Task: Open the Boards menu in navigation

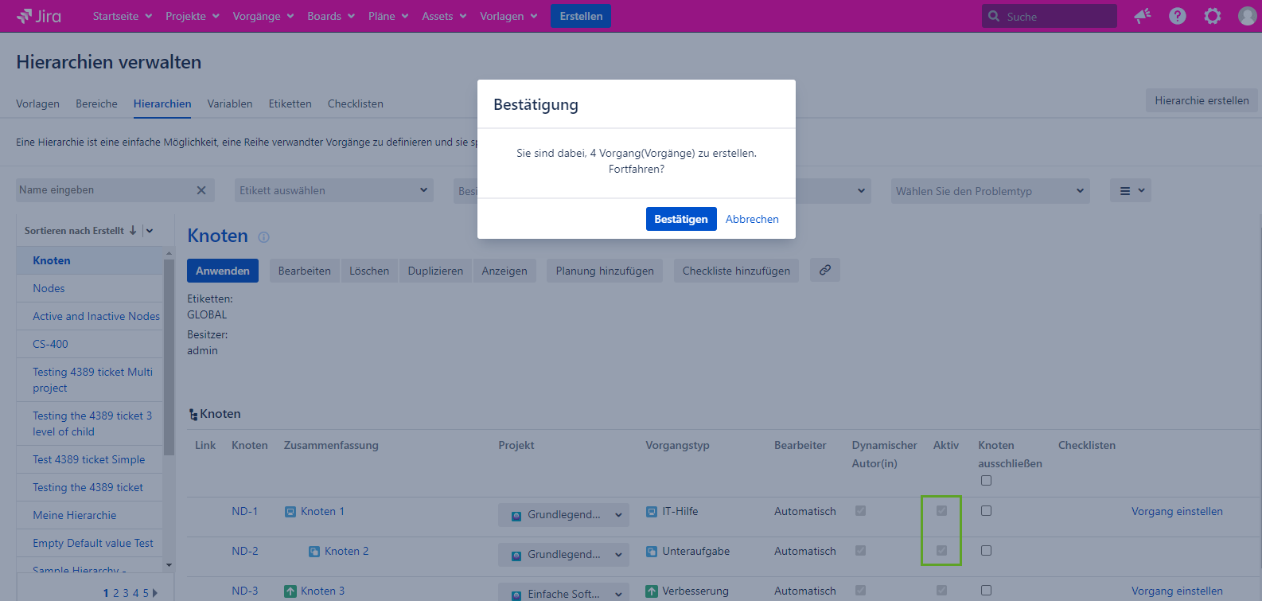Action: click(331, 16)
